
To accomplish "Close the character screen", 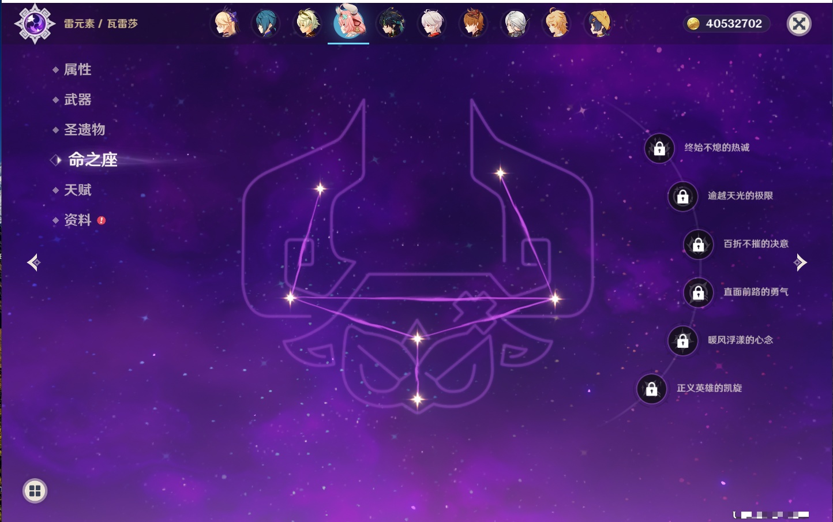I will click(799, 24).
